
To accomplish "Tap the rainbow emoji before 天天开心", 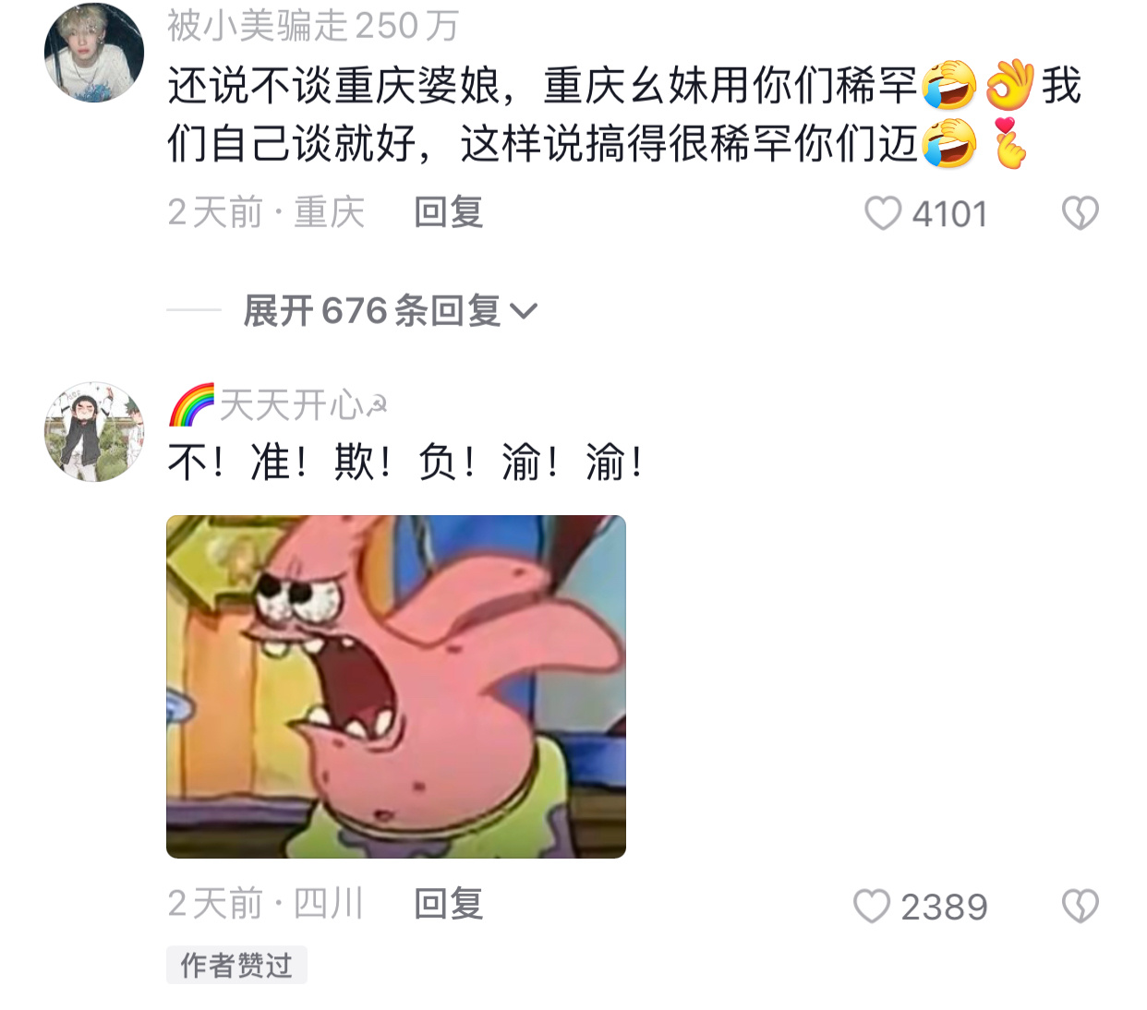I will pyautogui.click(x=191, y=404).
